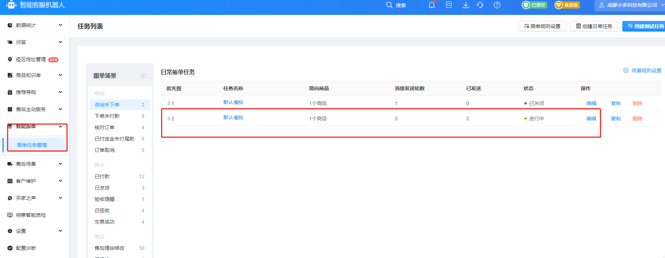
Task: Click the 推荐导购 shopping bag icon
Action: click(x=10, y=92)
